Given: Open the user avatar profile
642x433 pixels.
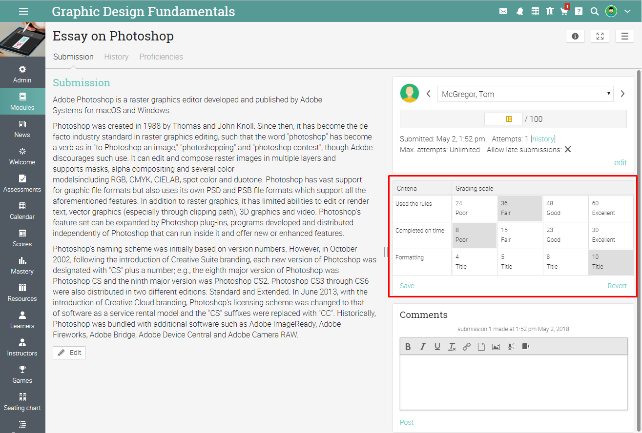Looking at the screenshot, I should pos(611,11).
